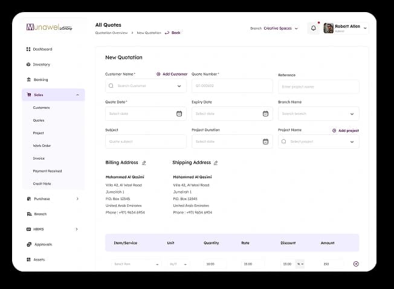394x289 pixels.
Task: Open the Quote Date calendar picker
Action: point(179,114)
